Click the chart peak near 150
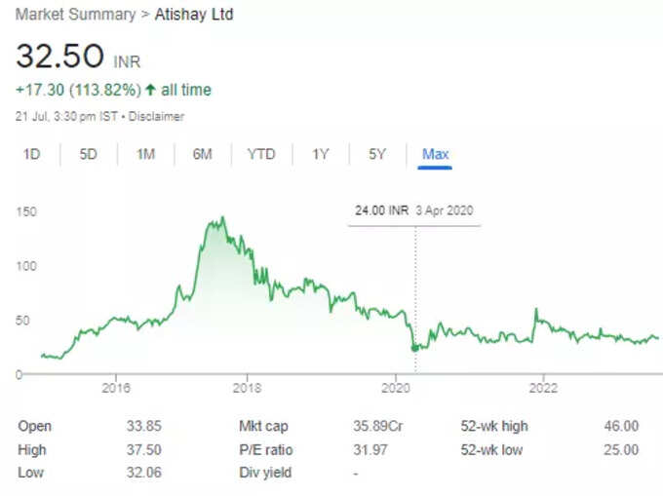 [223, 217]
